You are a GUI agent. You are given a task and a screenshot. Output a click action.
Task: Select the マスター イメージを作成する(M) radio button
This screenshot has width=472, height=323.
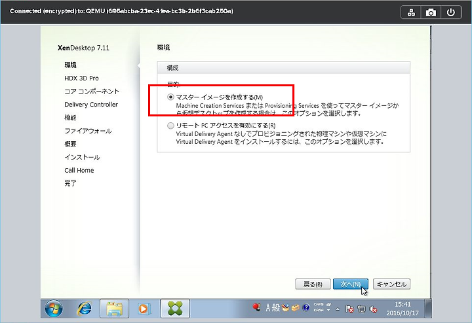click(170, 97)
